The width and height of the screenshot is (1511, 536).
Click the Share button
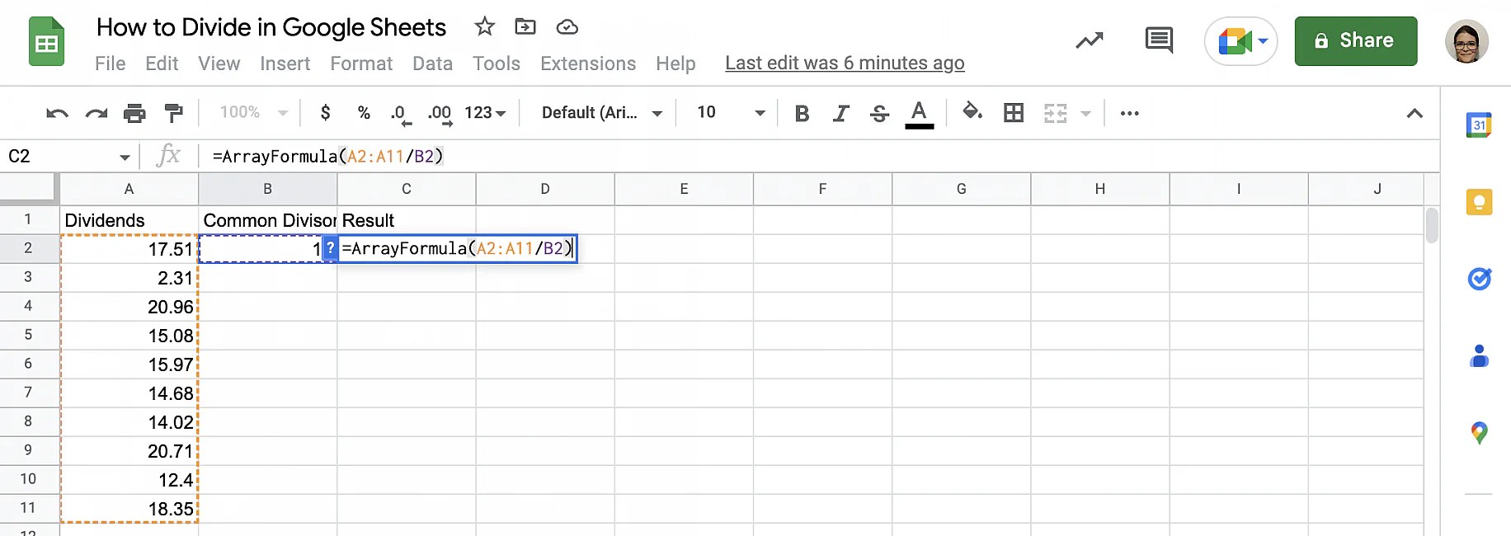point(1355,40)
